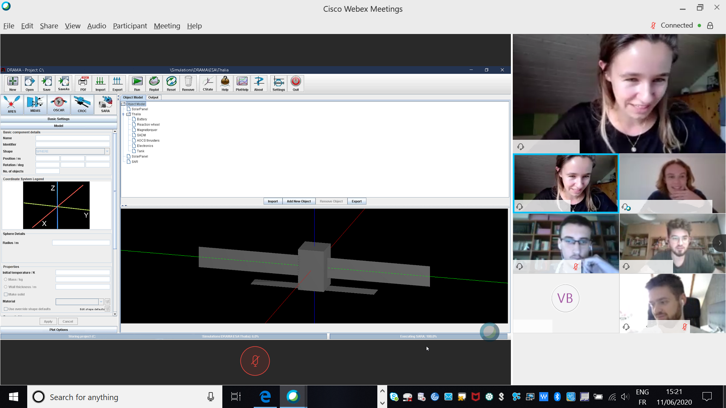Click the PDF export icon
The image size is (726, 408).
pyautogui.click(x=83, y=83)
